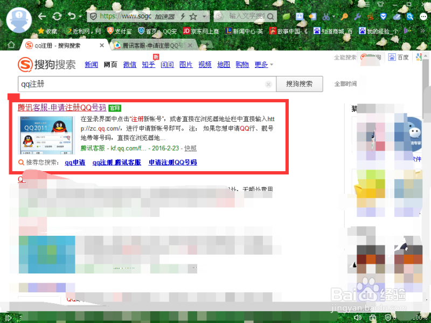The height and width of the screenshot is (323, 431).
Task: Focus the browser toolbar search box
Action: pos(245,17)
